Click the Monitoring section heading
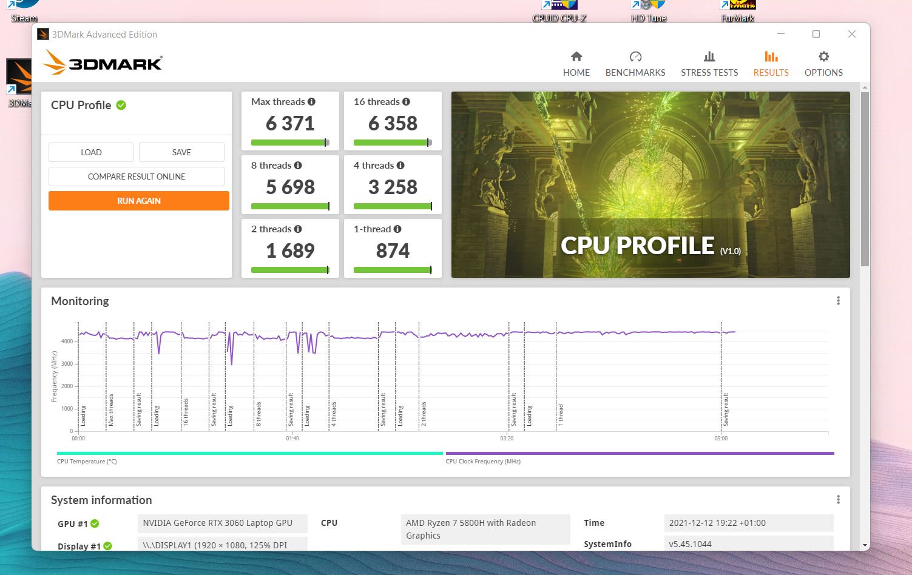This screenshot has width=912, height=575. point(80,301)
